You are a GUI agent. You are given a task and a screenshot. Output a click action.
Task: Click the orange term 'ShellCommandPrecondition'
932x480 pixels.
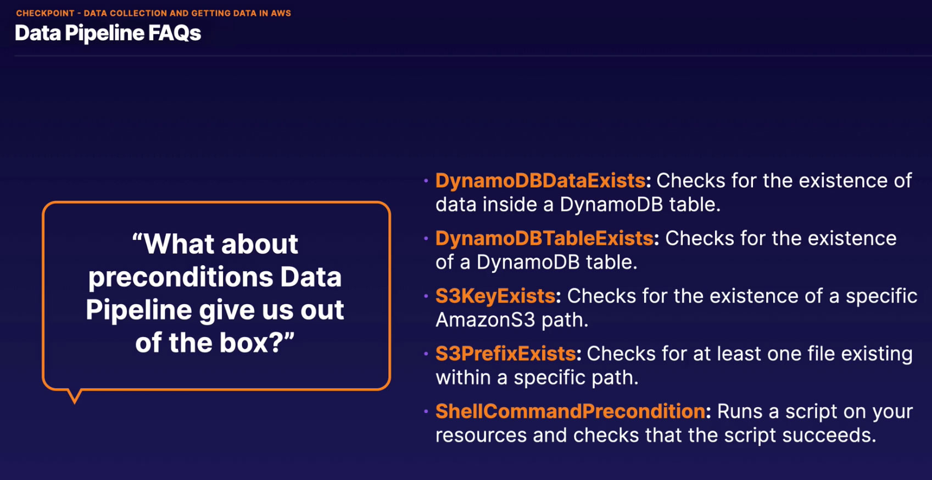570,411
